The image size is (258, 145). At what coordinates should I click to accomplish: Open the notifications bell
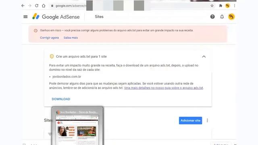[x=222, y=17]
